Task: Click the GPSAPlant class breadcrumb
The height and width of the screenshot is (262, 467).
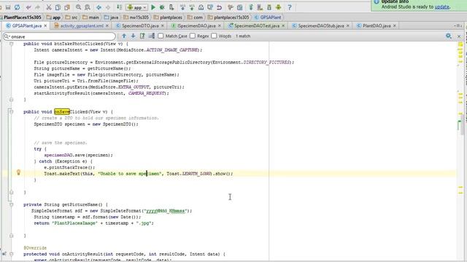Action: click(268, 17)
